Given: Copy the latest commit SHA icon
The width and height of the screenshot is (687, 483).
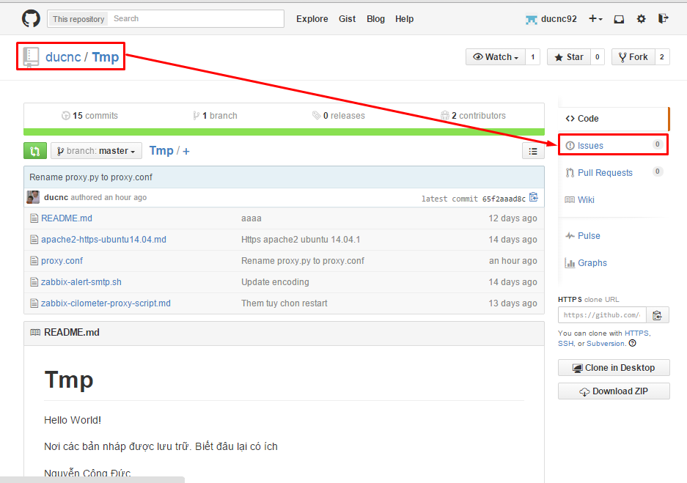Looking at the screenshot, I should [x=533, y=197].
